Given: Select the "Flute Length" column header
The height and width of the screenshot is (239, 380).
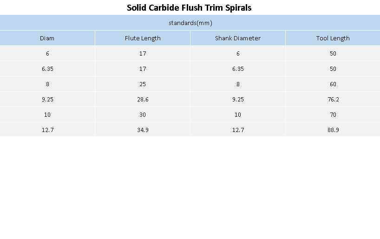Looking at the screenshot, I should point(143,38).
